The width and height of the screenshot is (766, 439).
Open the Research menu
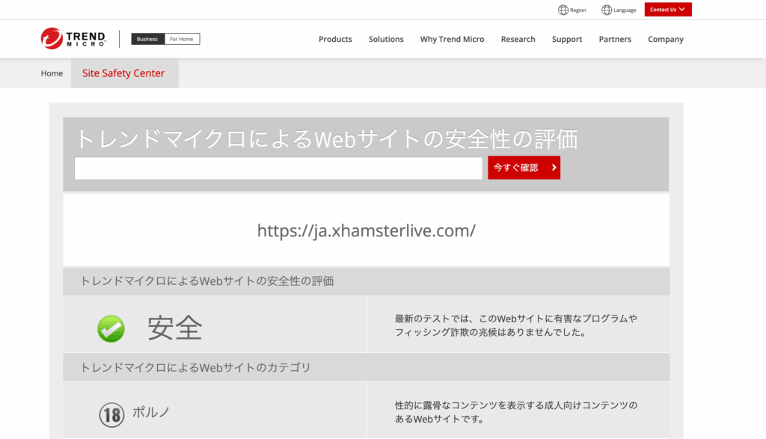click(x=518, y=39)
